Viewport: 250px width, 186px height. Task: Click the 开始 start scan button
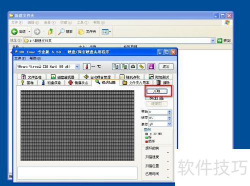[x=157, y=91]
